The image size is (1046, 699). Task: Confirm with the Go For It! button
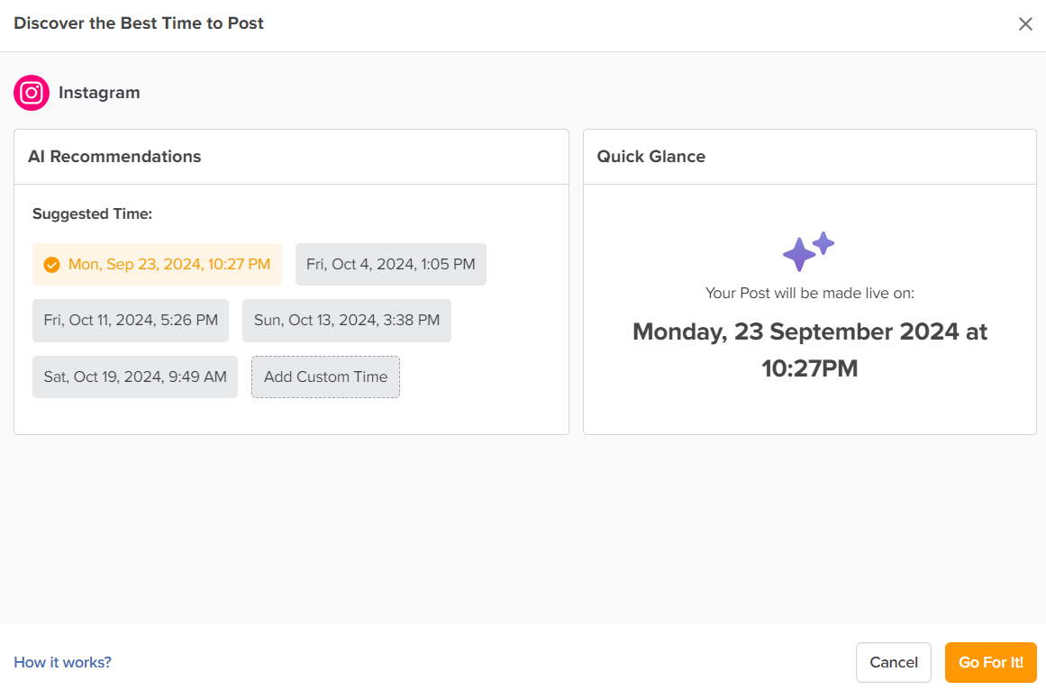point(991,662)
